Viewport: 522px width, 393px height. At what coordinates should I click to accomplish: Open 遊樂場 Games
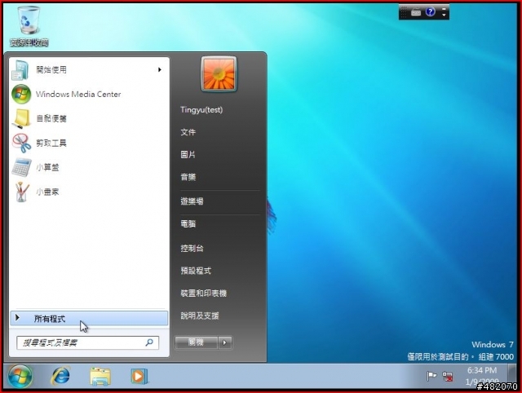tap(192, 201)
